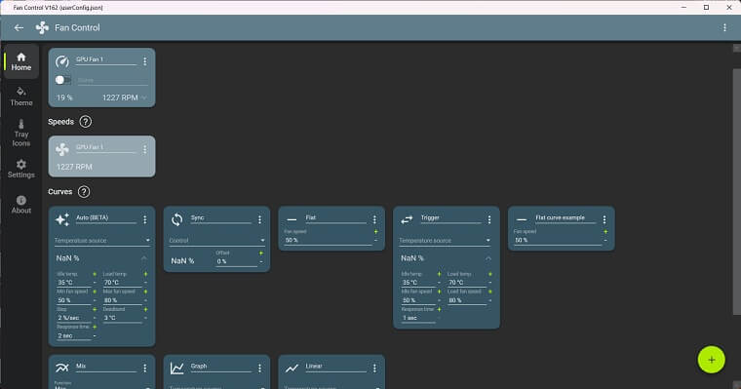741x389 pixels.
Task: Open Temperature source dropdown in Auto (BETA) card
Action: point(102,241)
